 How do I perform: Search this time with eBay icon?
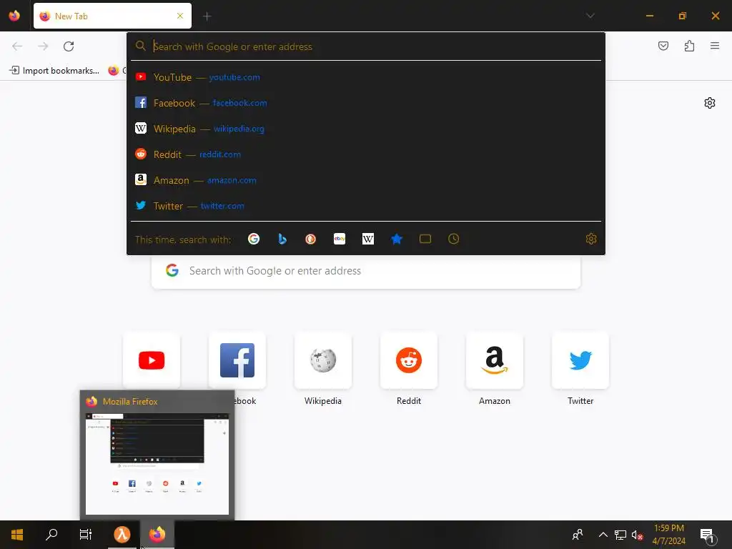(x=340, y=239)
